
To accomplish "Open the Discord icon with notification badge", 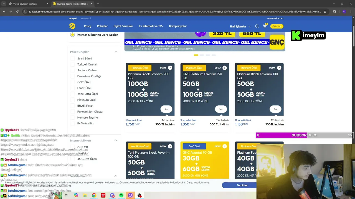I will 112,195.
